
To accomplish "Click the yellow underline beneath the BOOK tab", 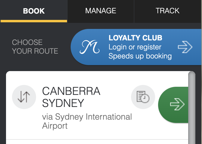I will click(x=34, y=21).
